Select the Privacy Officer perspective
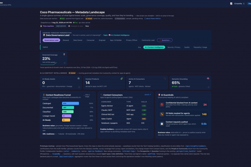This screenshot has width=251, height=167. tap(132, 40)
